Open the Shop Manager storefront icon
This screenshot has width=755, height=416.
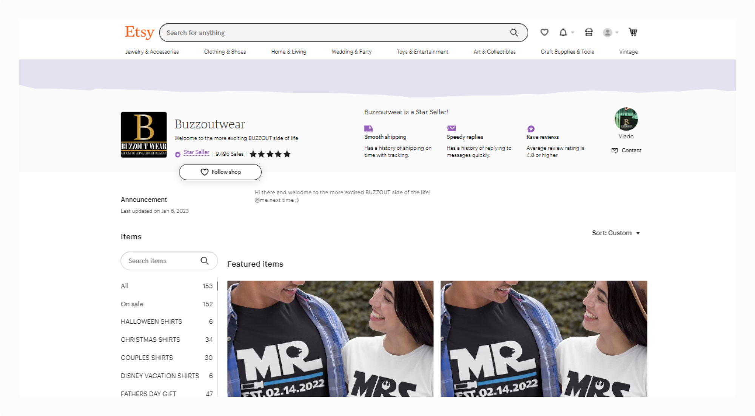point(589,32)
